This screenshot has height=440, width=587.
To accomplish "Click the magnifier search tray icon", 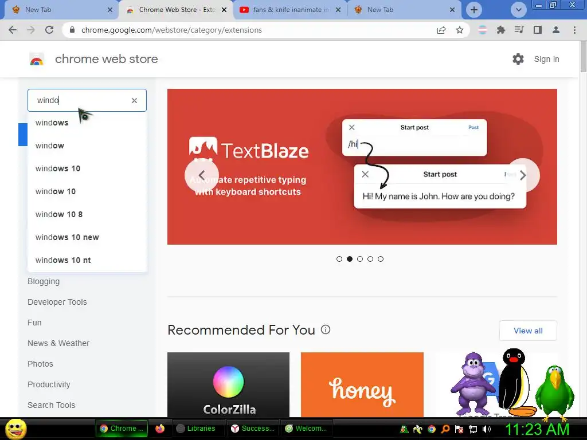I will click(x=445, y=429).
